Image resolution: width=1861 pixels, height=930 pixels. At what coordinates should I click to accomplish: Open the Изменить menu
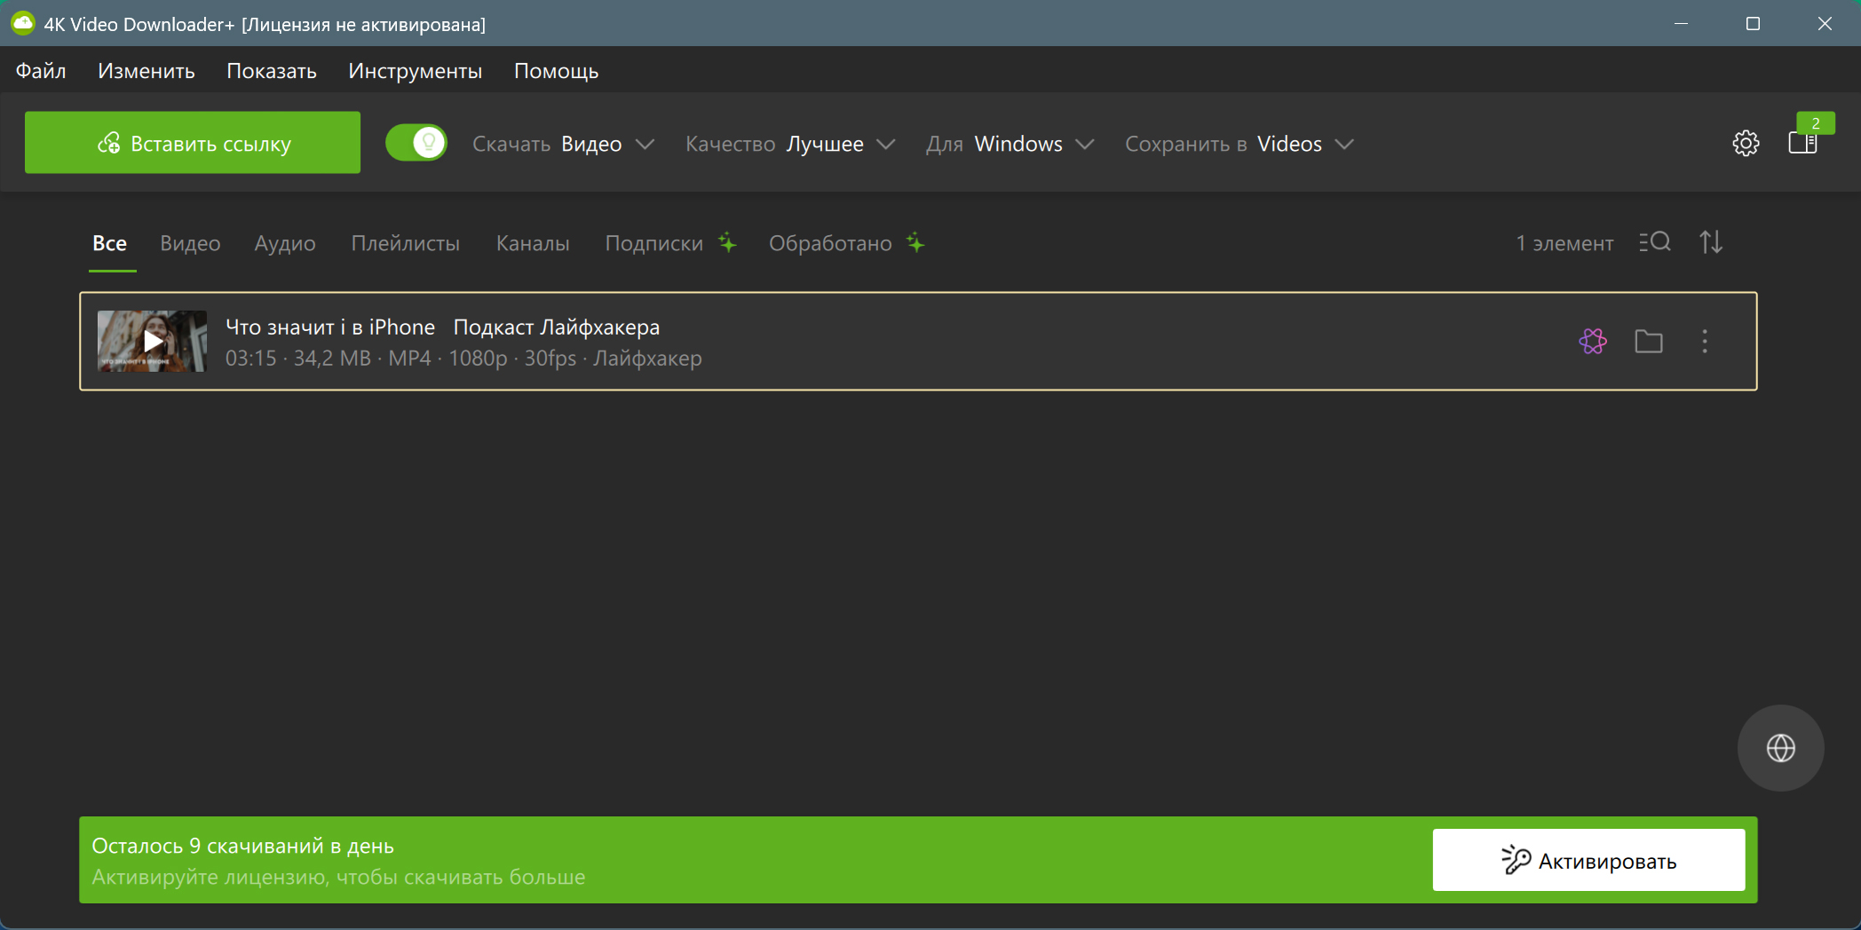[x=147, y=70]
